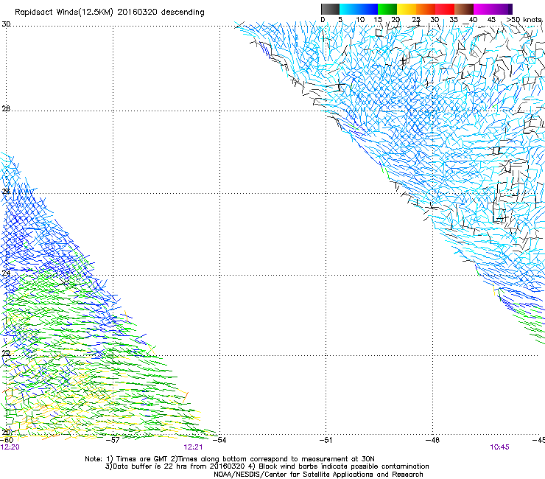
Task: Click the blue 10-15 knots legend color
Action: click(x=368, y=9)
